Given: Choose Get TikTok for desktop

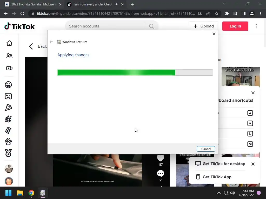Looking at the screenshot, I should click(220, 164).
